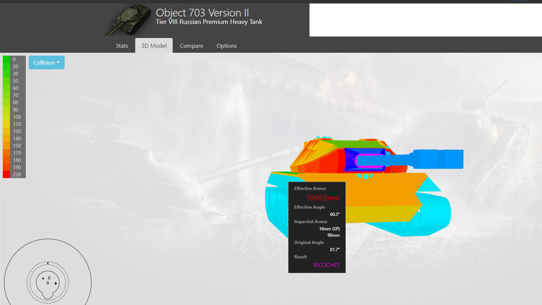This screenshot has width=542, height=305.
Task: Click the 90mm impacted armor value
Action: tap(334, 235)
